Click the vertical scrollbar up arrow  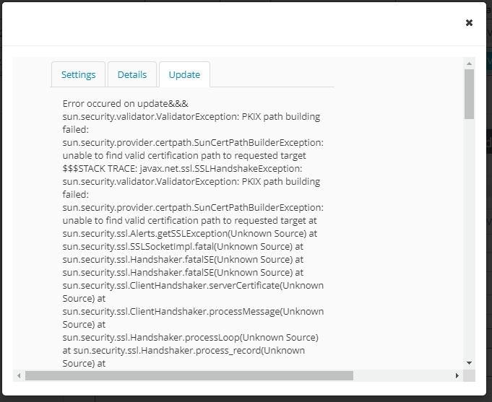pyautogui.click(x=469, y=64)
